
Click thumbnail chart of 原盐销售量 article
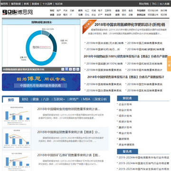(17, 139)
